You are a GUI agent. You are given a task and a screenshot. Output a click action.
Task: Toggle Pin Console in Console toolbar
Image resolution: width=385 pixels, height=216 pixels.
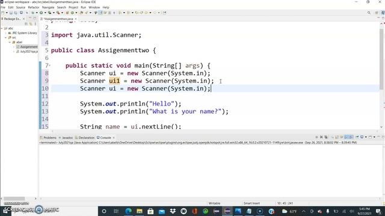[x=357, y=137]
